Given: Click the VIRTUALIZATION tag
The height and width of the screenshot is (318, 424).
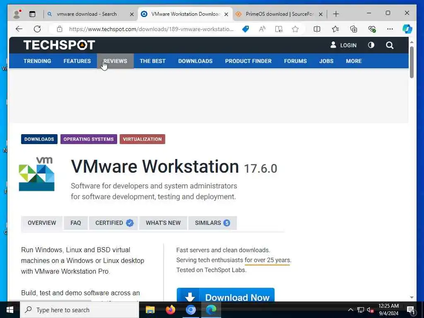Looking at the screenshot, I should coord(142,139).
